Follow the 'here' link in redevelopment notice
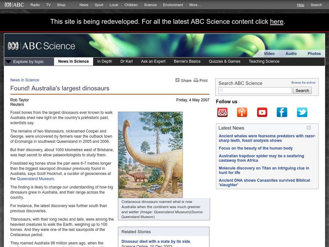Viewport: 329px width, 247px height. click(x=276, y=22)
